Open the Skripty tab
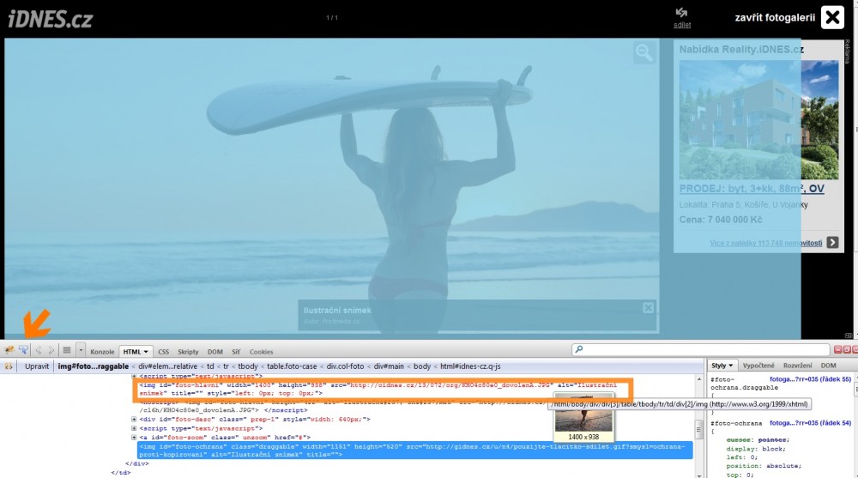Viewport: 858px width, 478px height. tap(188, 352)
